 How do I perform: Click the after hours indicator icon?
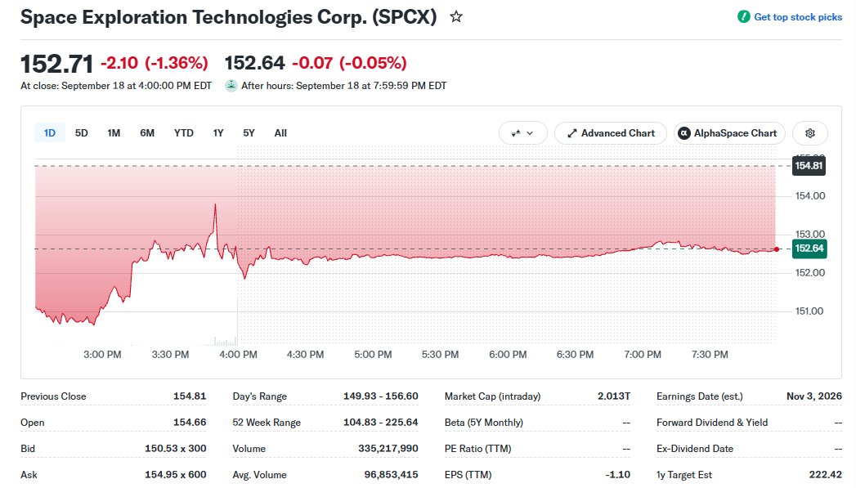[231, 86]
